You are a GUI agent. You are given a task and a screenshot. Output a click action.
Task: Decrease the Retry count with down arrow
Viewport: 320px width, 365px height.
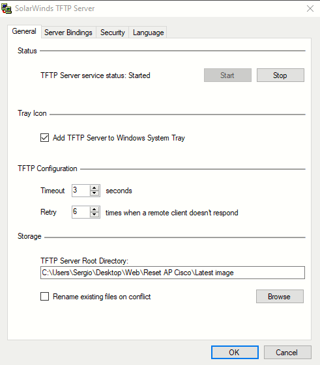(x=95, y=215)
